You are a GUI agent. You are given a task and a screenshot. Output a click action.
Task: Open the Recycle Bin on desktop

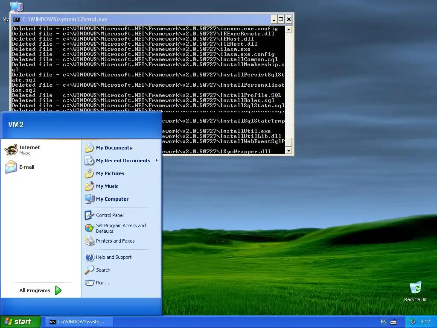point(416,291)
